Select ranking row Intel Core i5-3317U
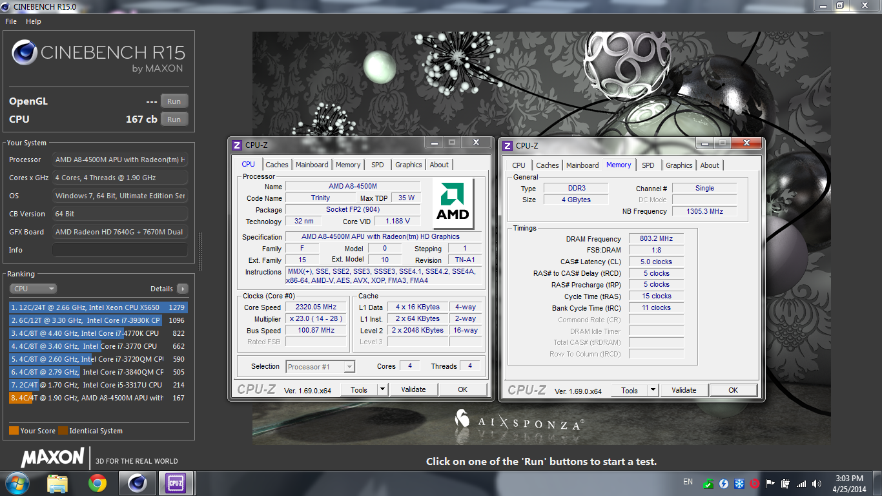The height and width of the screenshot is (496, 882). (97, 385)
